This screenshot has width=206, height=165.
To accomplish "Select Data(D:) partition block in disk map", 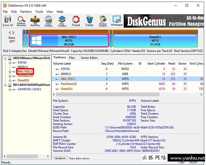I will [155, 40].
